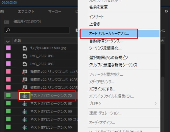
Task: Choose 名前を変更 from context menu
Action: (x=98, y=7)
